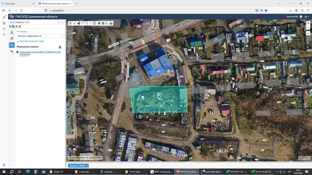Open the browser bookmarks star sidebar icon
The height and width of the screenshot is (175, 312).
pyautogui.click(x=4, y=35)
